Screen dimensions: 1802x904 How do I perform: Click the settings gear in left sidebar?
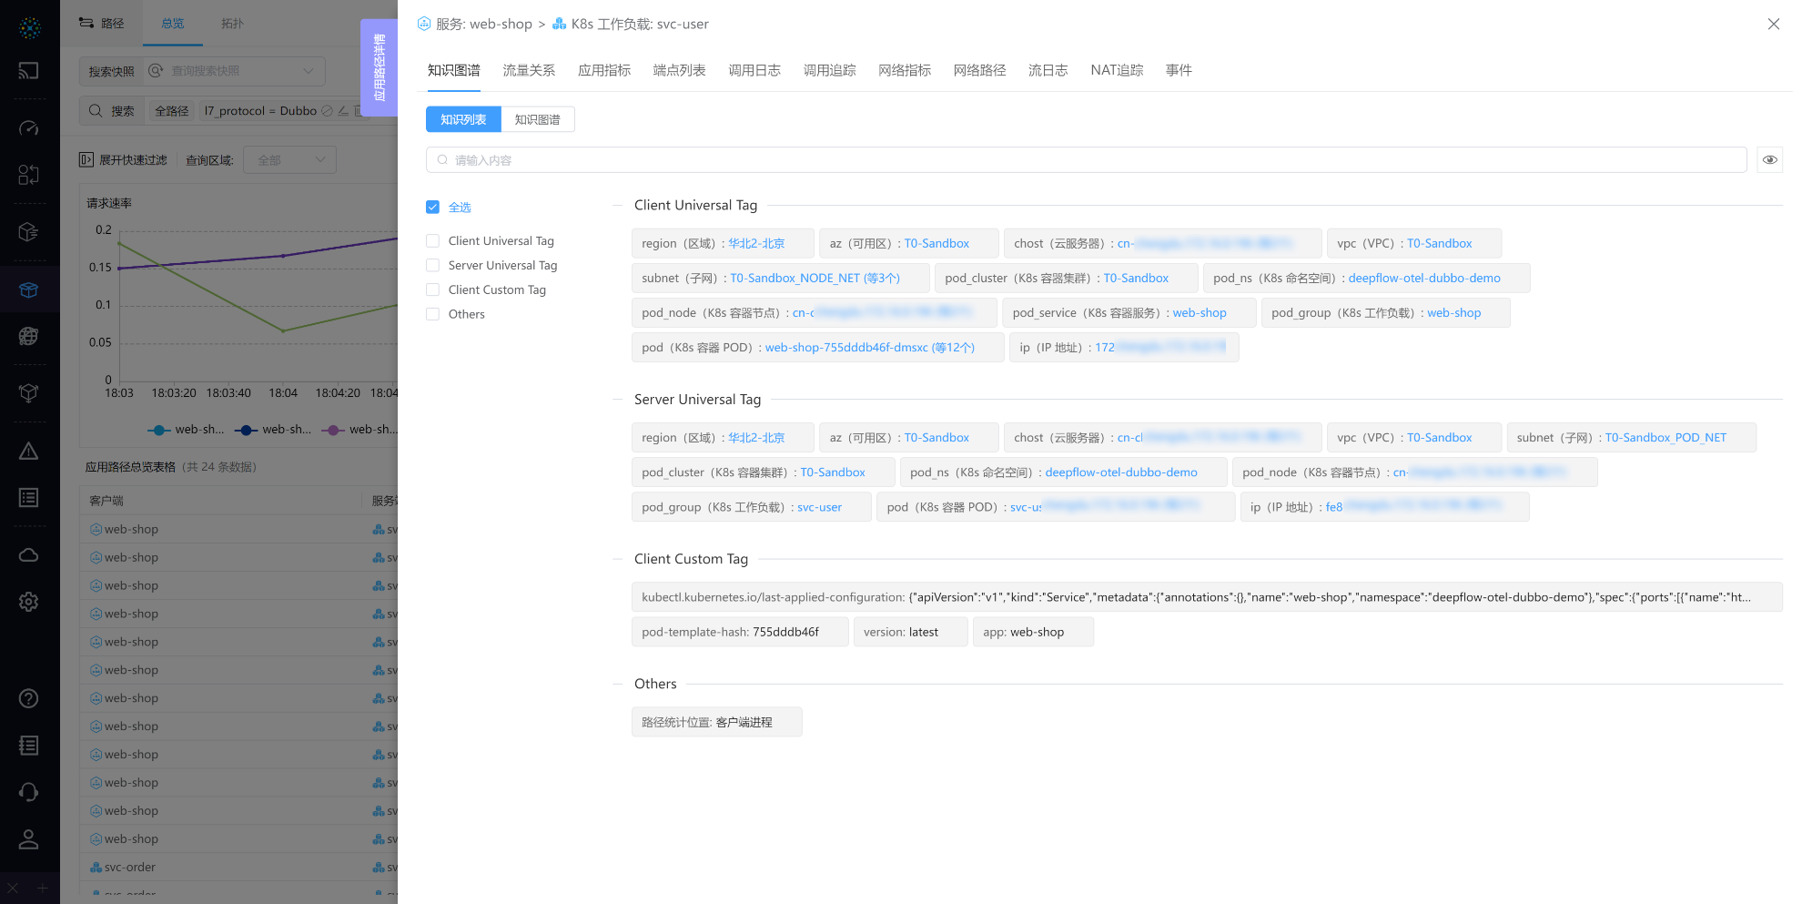coord(28,602)
